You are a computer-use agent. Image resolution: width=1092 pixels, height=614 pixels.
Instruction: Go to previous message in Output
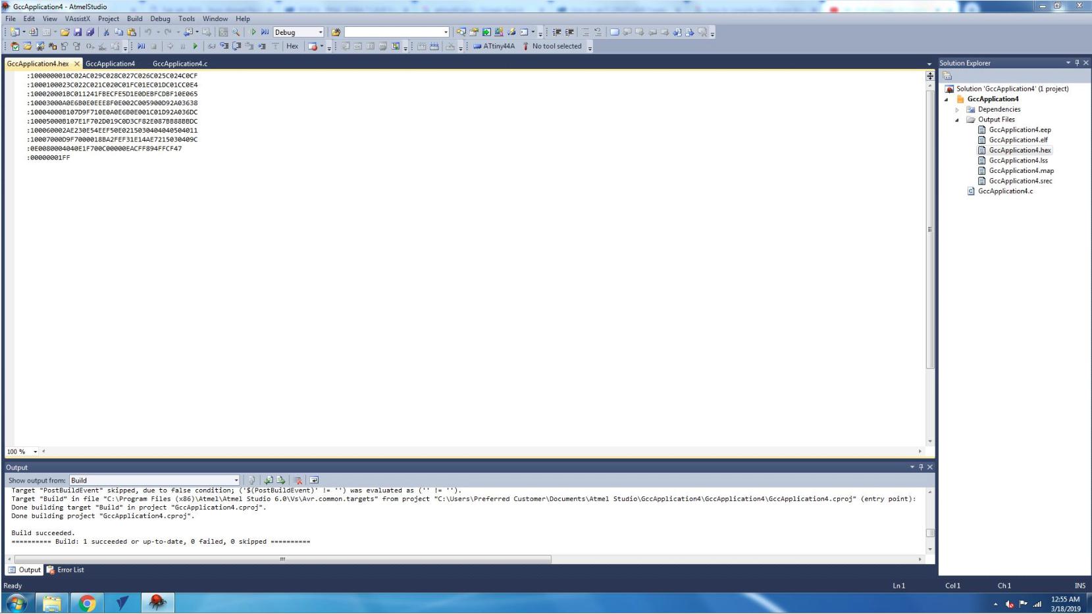point(269,481)
